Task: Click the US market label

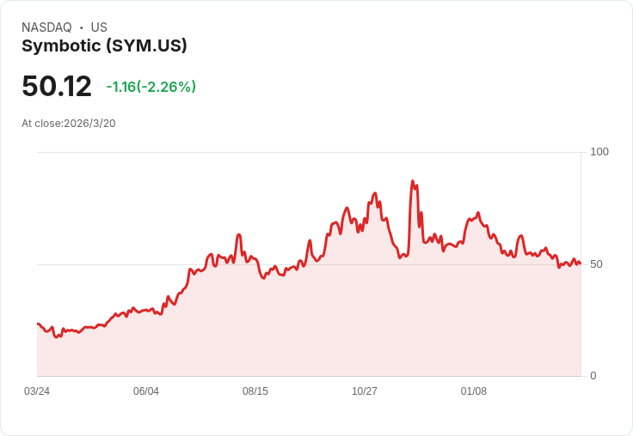Action: pos(99,27)
